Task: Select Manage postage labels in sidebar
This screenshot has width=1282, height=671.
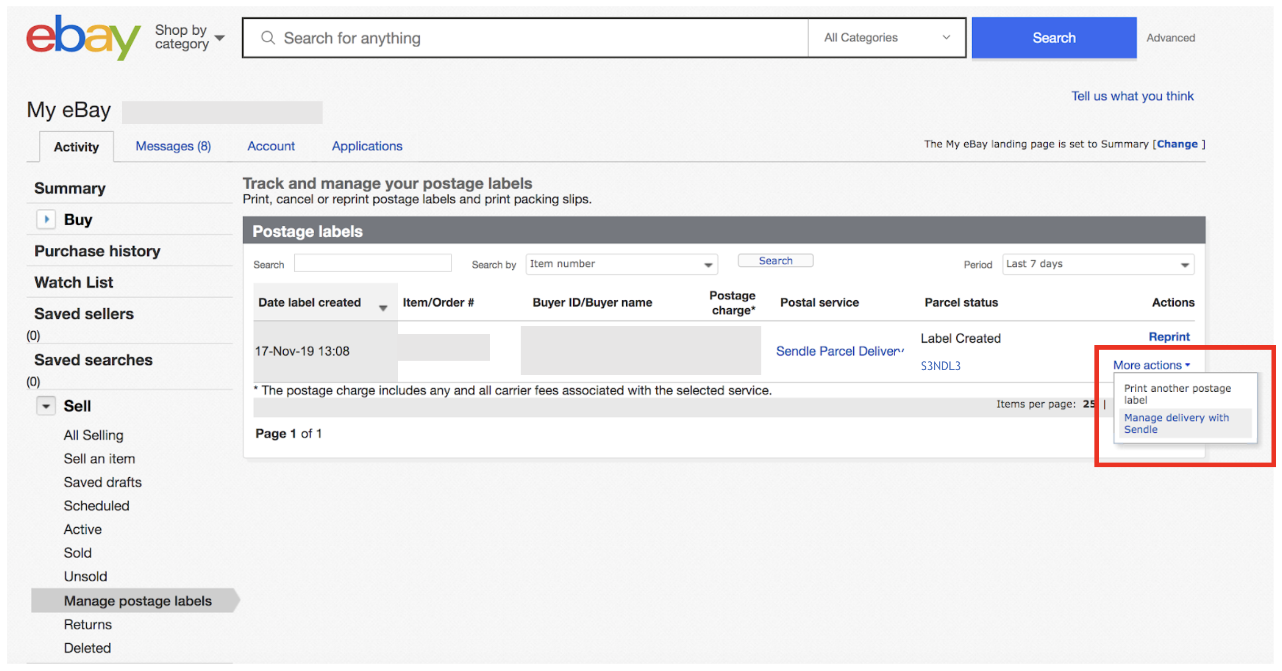Action: 135,601
